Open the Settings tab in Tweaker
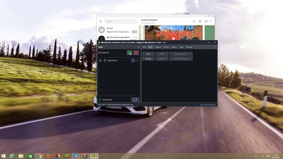 (189, 47)
